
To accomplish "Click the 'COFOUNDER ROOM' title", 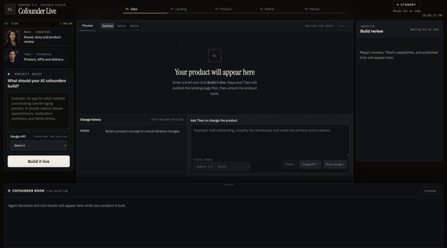I will pyautogui.click(x=28, y=191).
